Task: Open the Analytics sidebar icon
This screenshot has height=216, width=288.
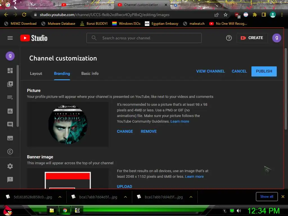Action: [x=10, y=111]
